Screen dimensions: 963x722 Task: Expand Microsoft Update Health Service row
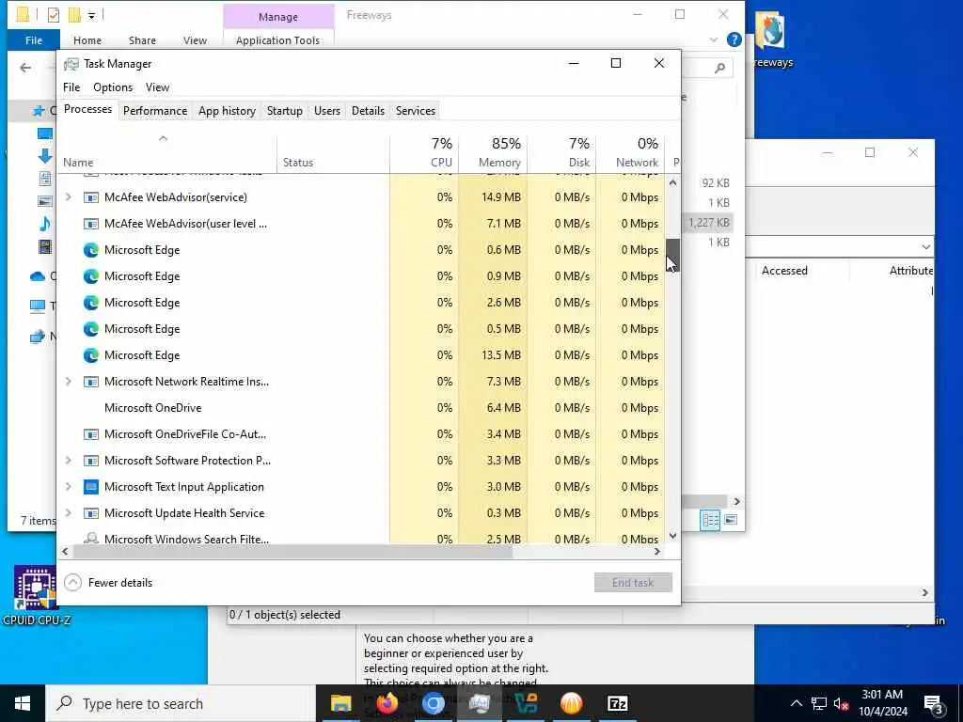pos(68,513)
